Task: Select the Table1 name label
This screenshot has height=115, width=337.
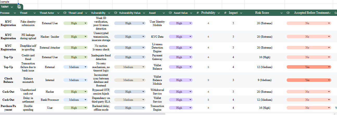Action: pos(5,7)
